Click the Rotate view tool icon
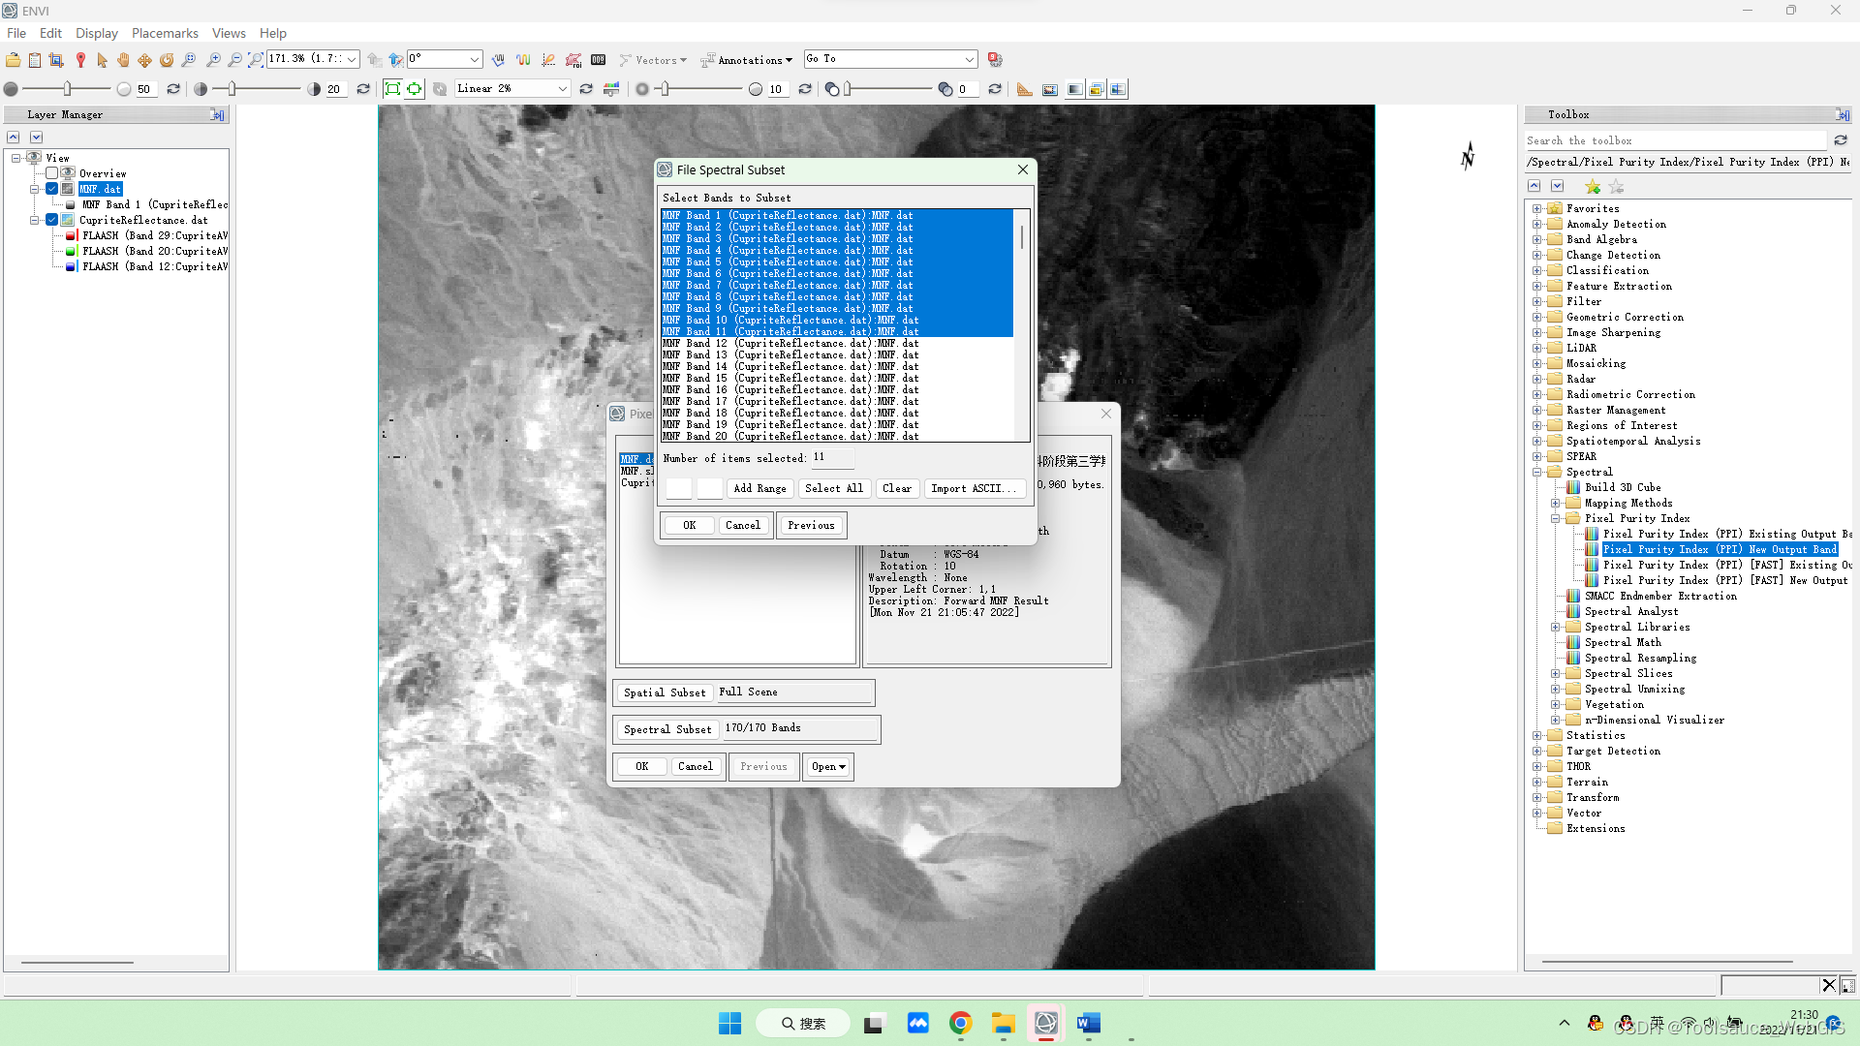Screen dimensions: 1860x1046 tap(167, 60)
